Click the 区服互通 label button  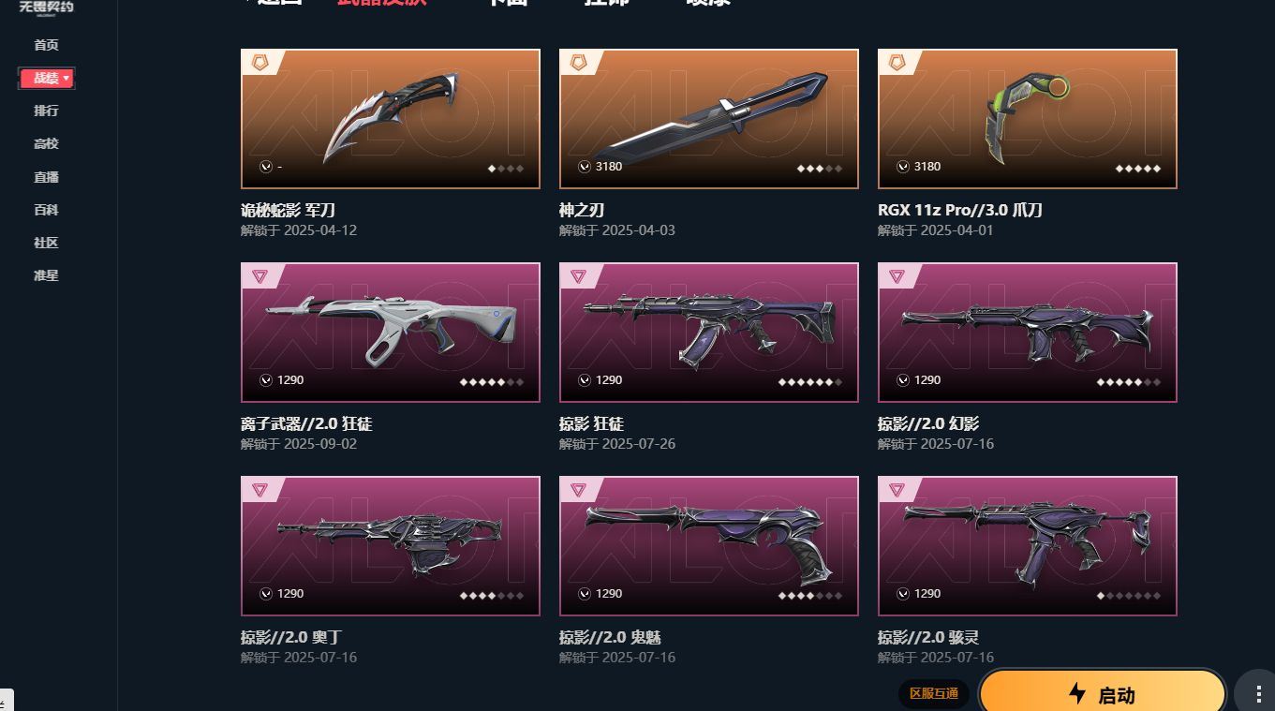(934, 693)
